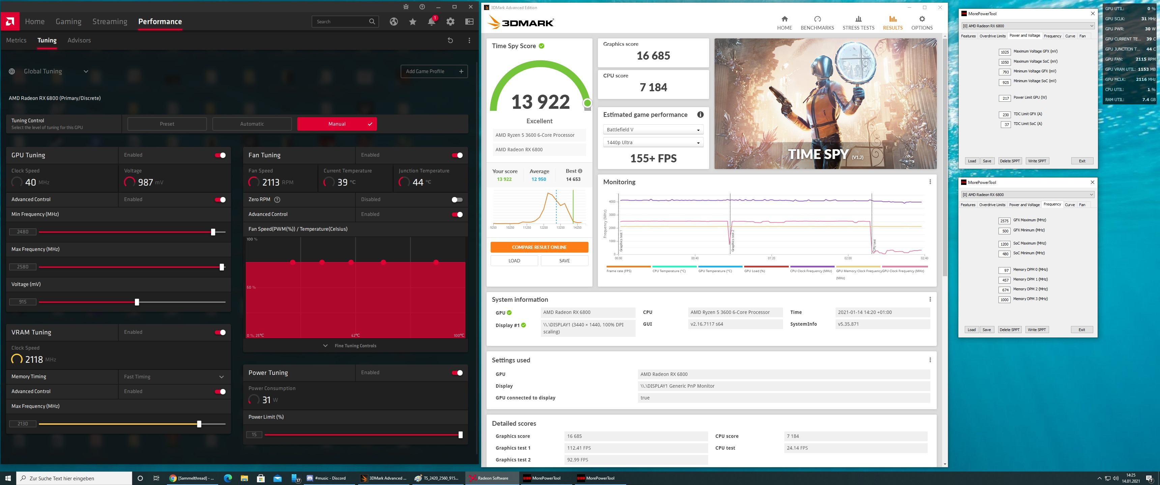The width and height of the screenshot is (1160, 485).
Task: Open Radeon help question mark icon
Action: coord(422,7)
